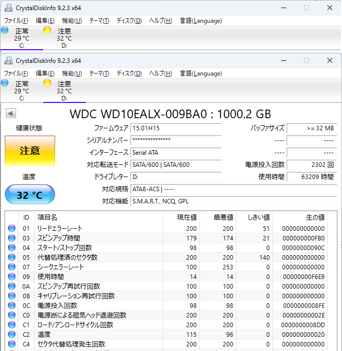Click the 対応機能 field S.M.A.R.T., NCQ, GPL
The height and width of the screenshot is (351, 342).
tap(233, 201)
